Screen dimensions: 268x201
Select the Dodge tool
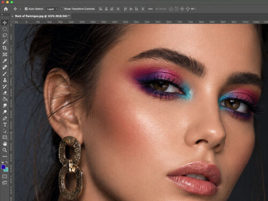coord(5,112)
